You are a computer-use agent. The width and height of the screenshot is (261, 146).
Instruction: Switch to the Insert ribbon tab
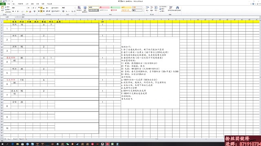point(14,4)
